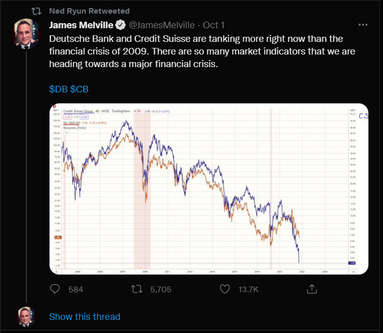Viewport: 383px width, 333px height.
Task: Click the 13.7K likes count
Action: [x=248, y=290]
